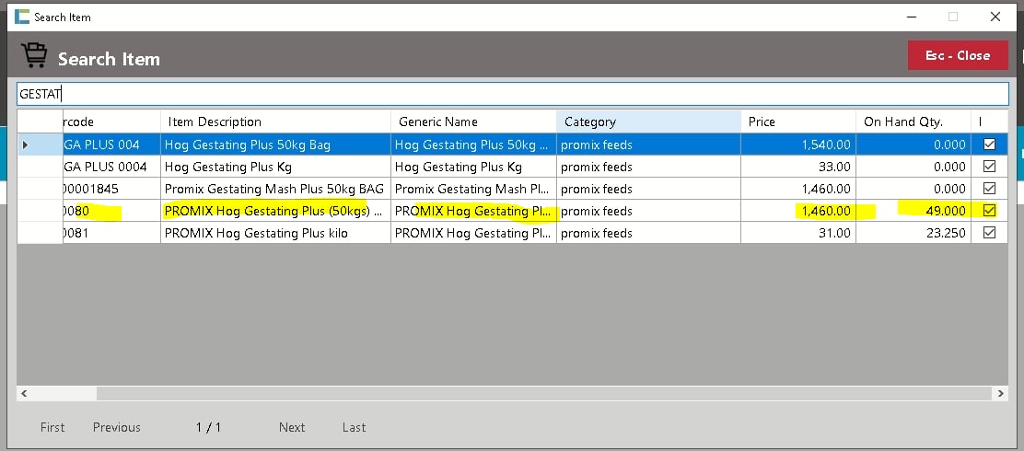Click the On Hand Qty. column header
The height and width of the screenshot is (451, 1024).
pos(912,121)
